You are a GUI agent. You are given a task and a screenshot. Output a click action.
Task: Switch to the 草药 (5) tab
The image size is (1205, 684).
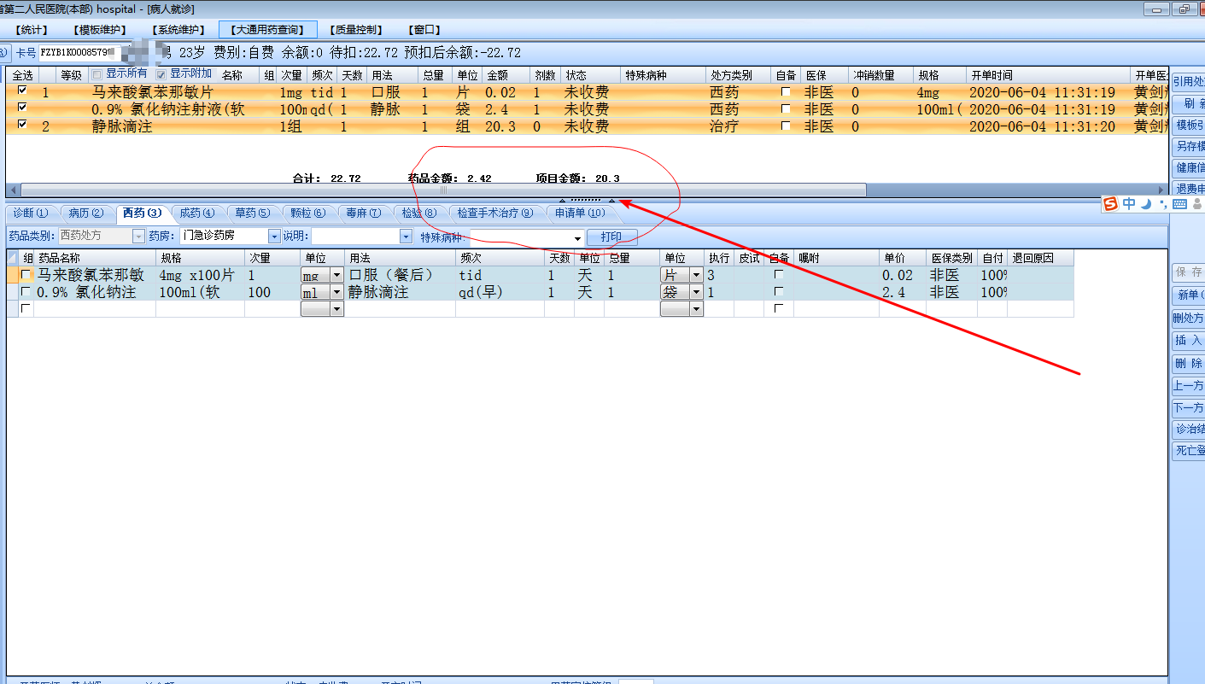[x=253, y=213]
